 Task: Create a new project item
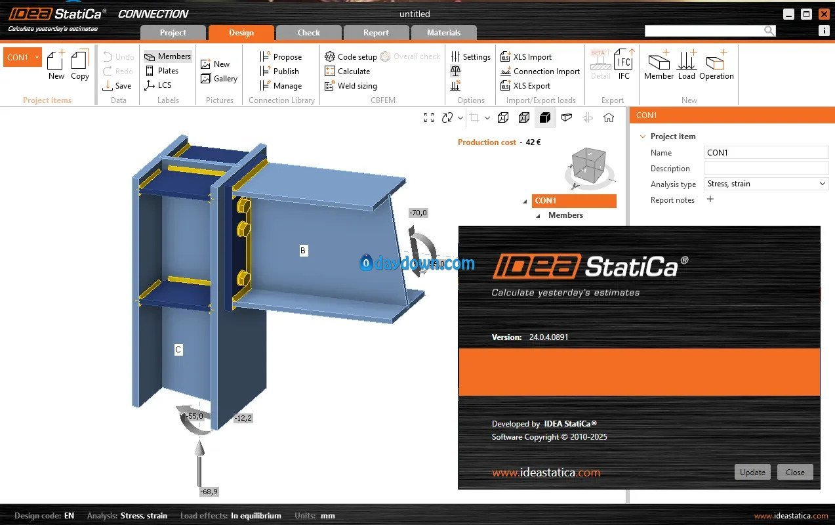(x=56, y=65)
